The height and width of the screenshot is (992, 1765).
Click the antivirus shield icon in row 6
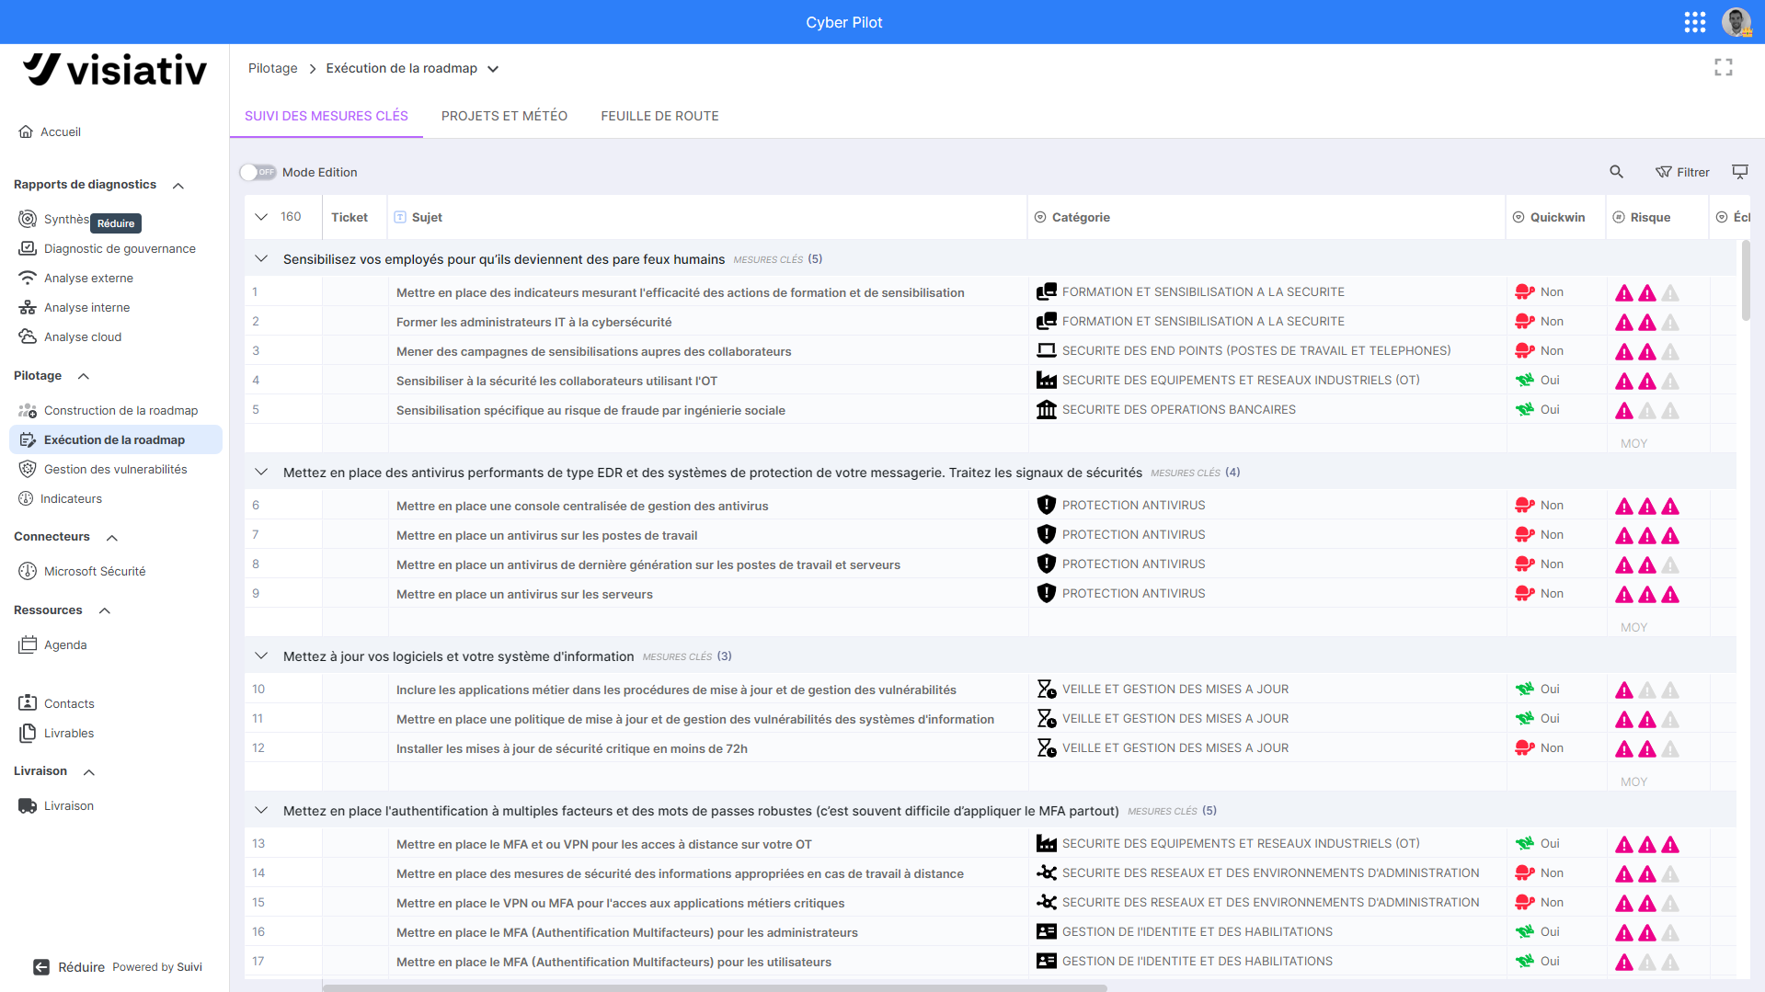click(x=1046, y=505)
